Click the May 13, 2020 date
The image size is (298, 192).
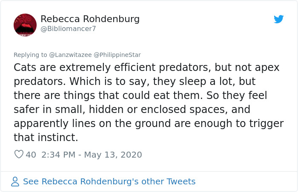(x=113, y=155)
